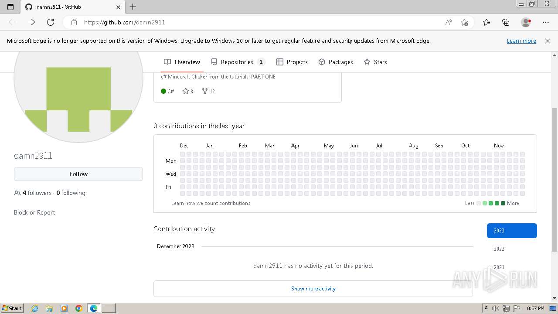The height and width of the screenshot is (314, 558).
Task: Open the Packages tab
Action: coord(336,62)
